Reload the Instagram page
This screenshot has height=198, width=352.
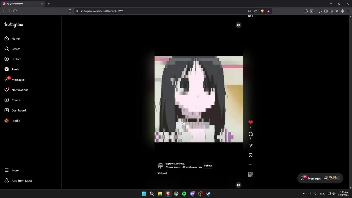(15, 11)
